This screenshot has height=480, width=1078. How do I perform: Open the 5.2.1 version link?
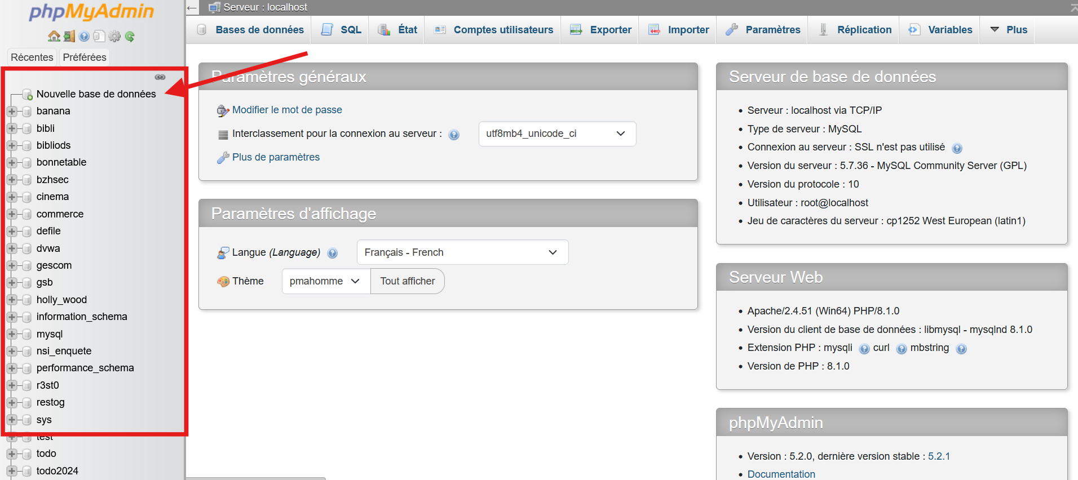coord(939,456)
